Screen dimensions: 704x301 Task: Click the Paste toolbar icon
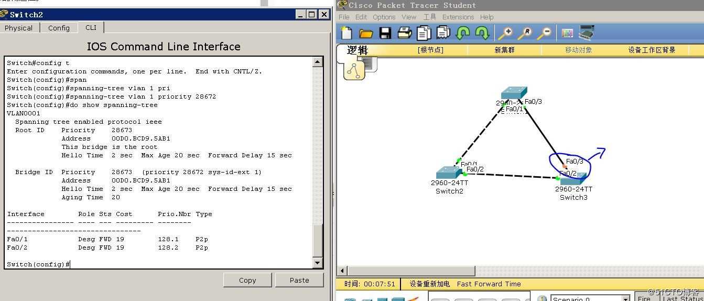(x=443, y=33)
